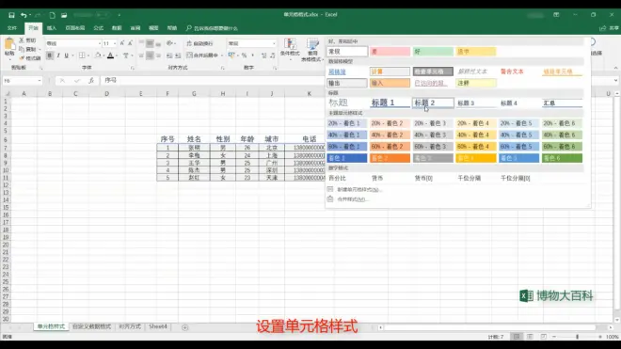Toggle Italic formatting
The image size is (621, 349).
click(58, 56)
